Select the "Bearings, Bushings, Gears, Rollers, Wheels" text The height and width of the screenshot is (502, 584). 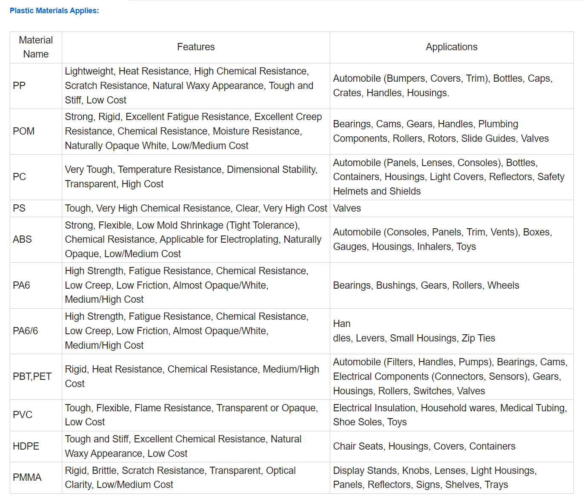coord(426,285)
